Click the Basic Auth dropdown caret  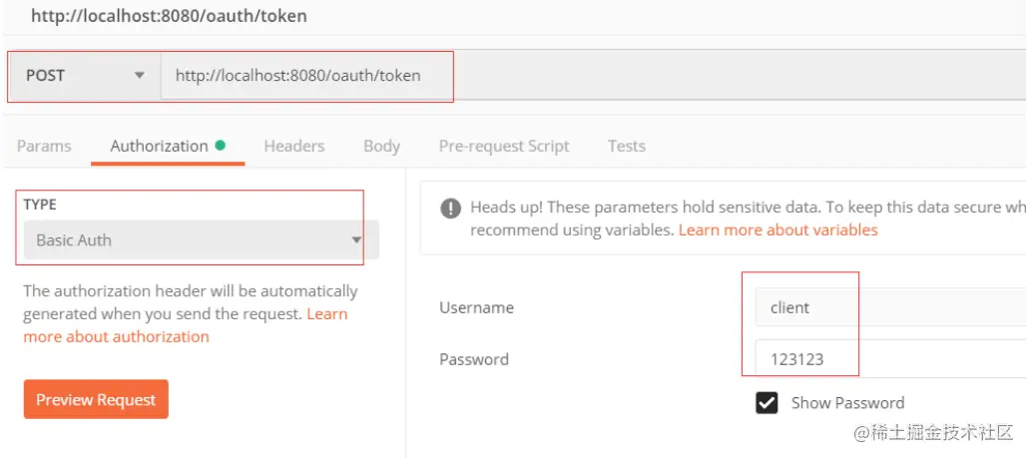[356, 240]
